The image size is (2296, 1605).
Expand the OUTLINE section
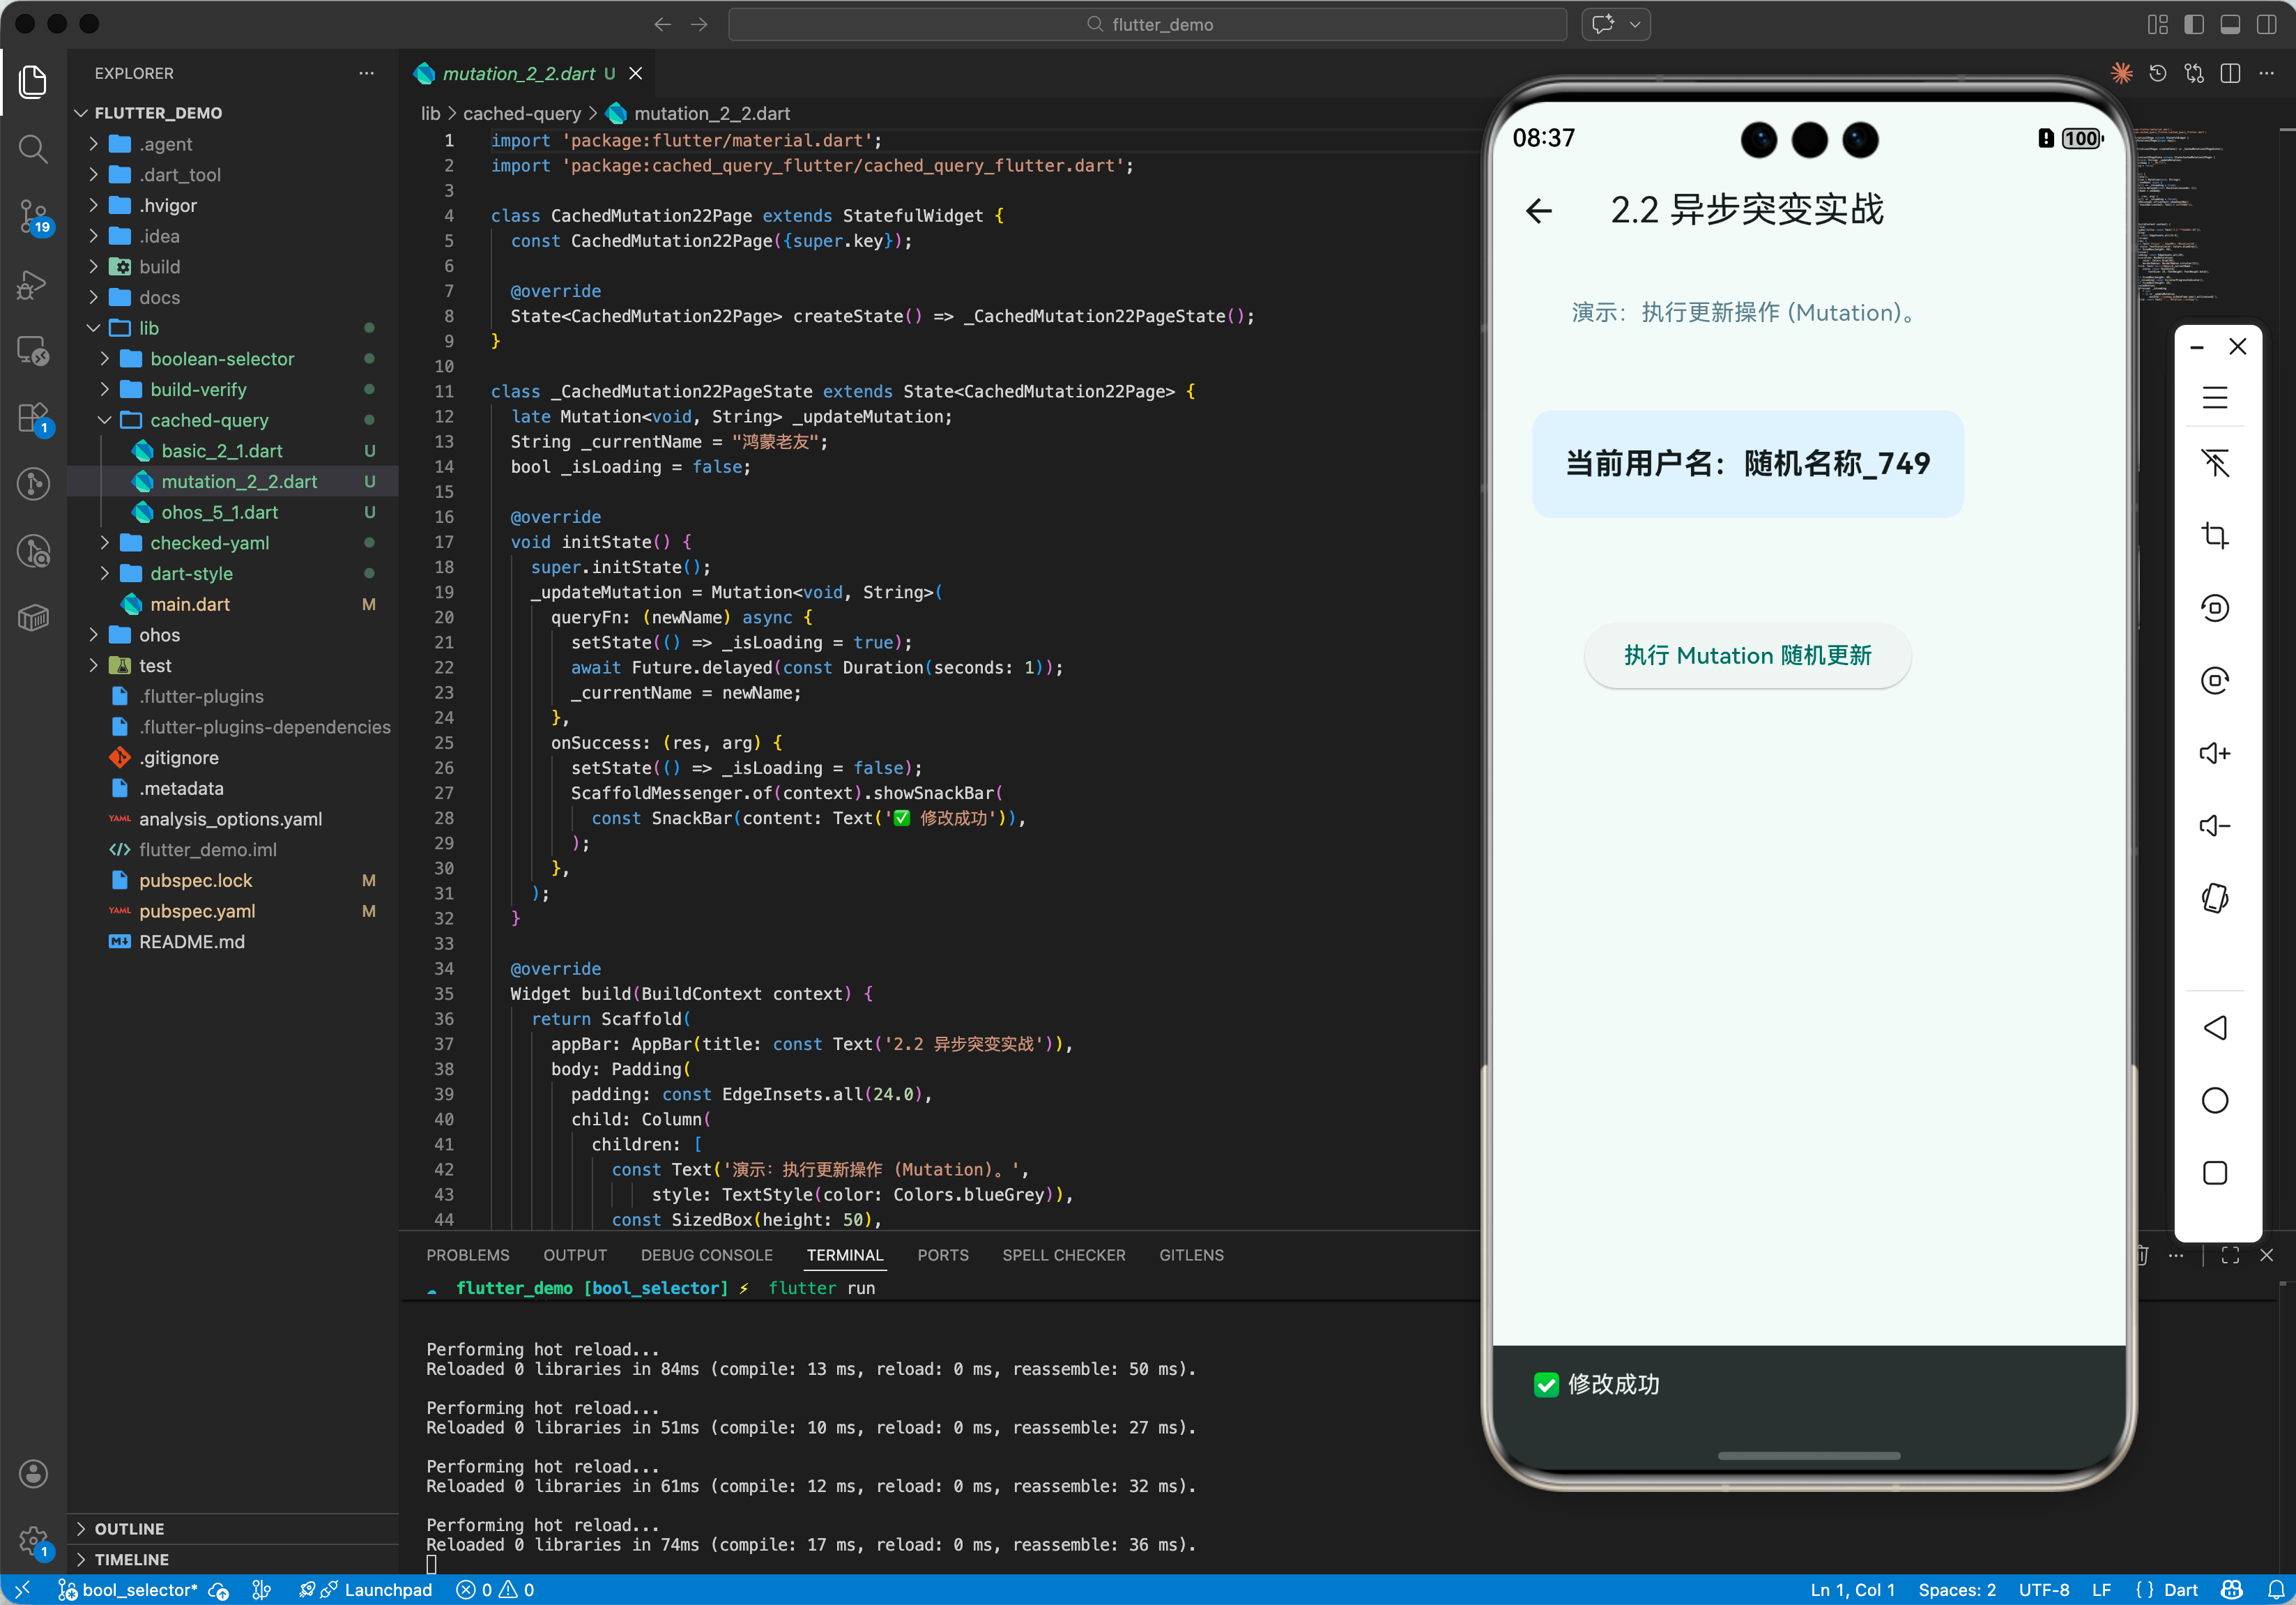(129, 1528)
